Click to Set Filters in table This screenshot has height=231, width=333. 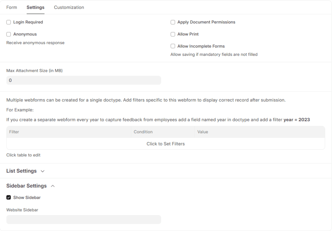[x=166, y=144]
